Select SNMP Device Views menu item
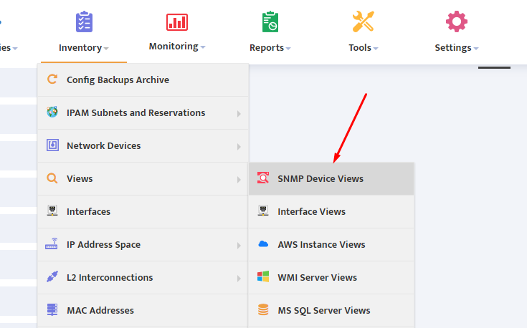 (x=331, y=178)
